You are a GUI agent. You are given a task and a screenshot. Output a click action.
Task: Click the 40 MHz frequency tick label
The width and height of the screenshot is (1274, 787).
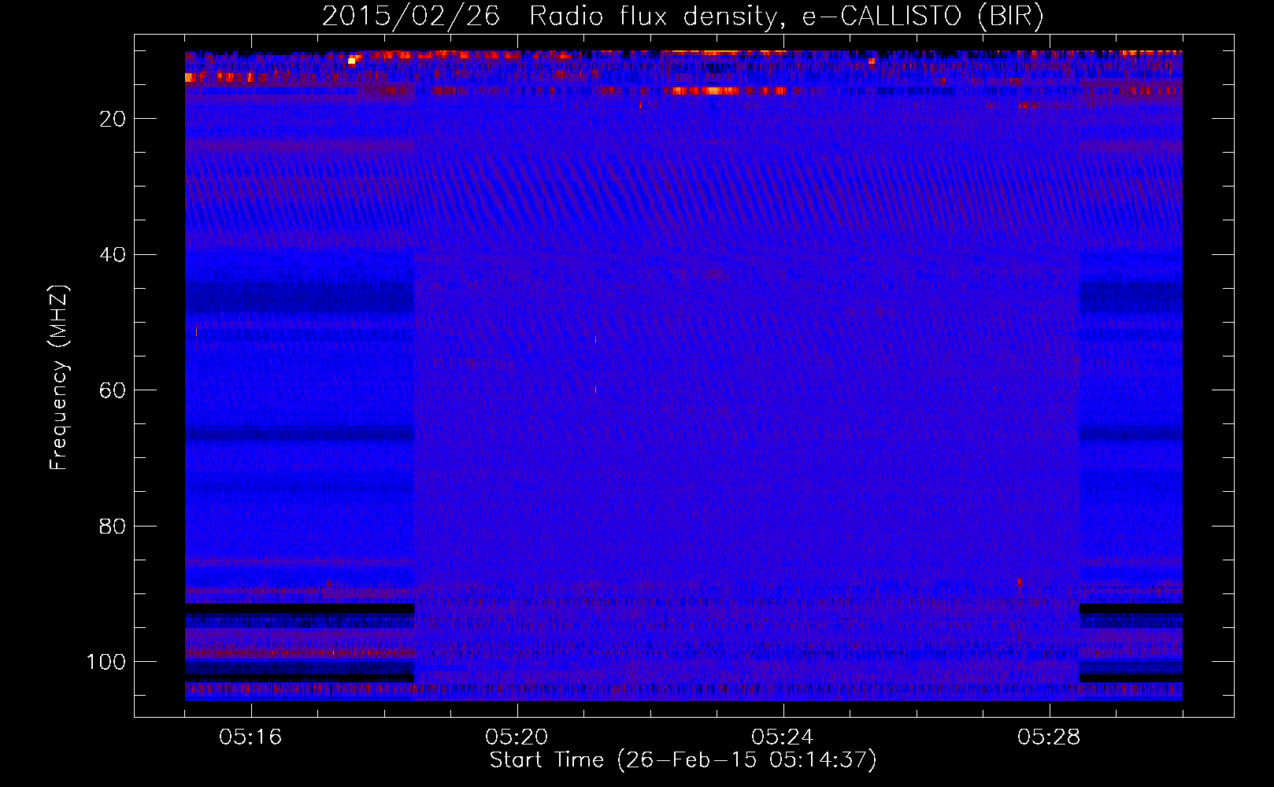tap(113, 255)
